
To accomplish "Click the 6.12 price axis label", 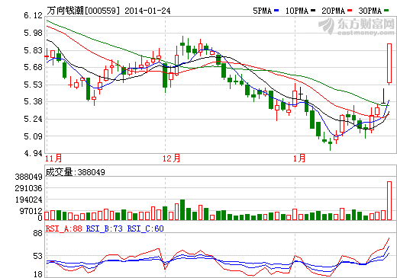I will click(x=33, y=16).
